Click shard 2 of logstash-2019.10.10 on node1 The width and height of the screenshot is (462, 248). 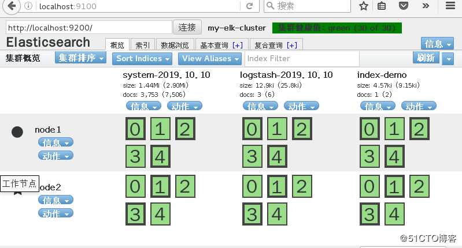pos(302,129)
